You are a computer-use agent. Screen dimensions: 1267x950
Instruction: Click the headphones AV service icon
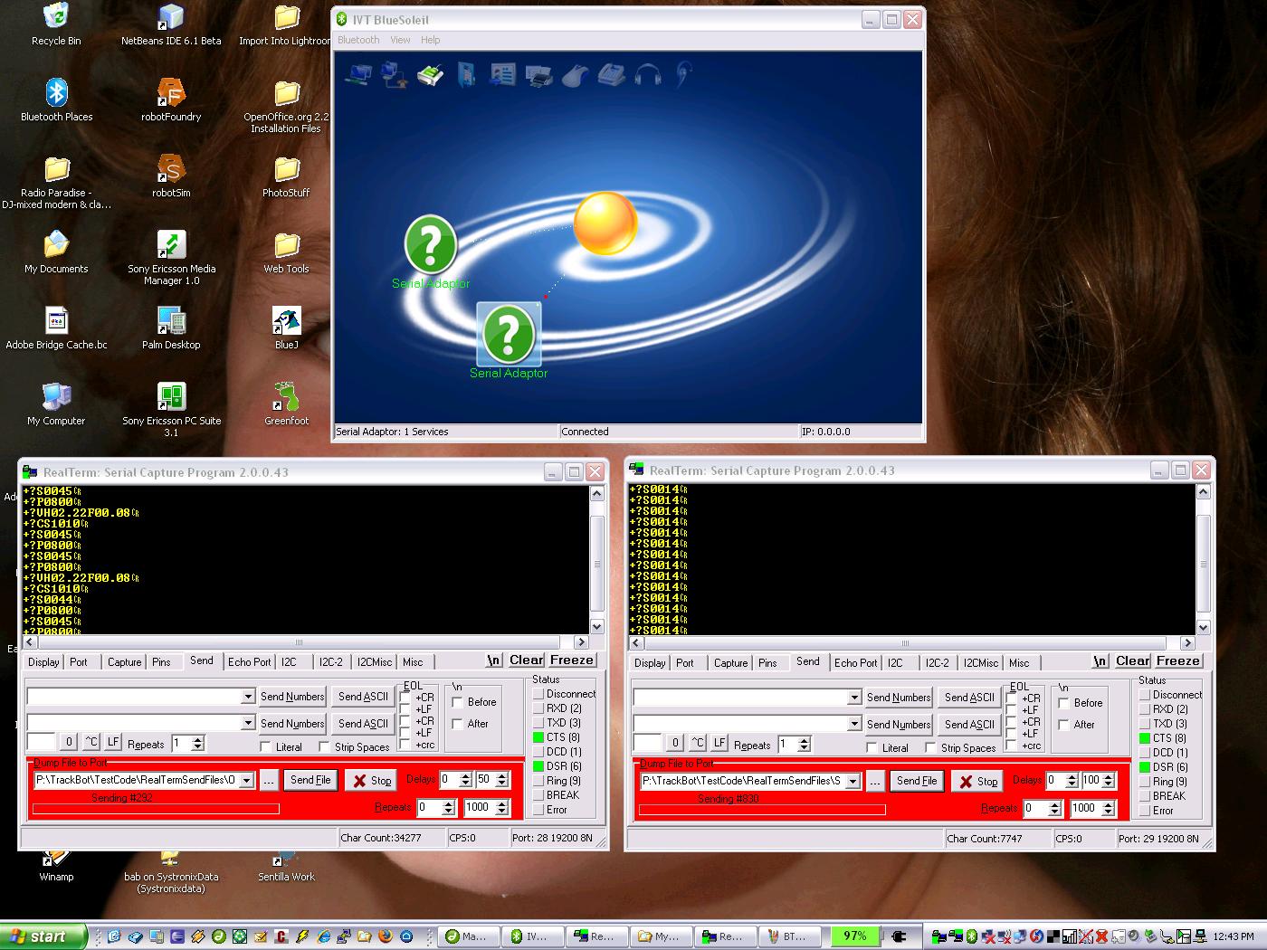646,75
